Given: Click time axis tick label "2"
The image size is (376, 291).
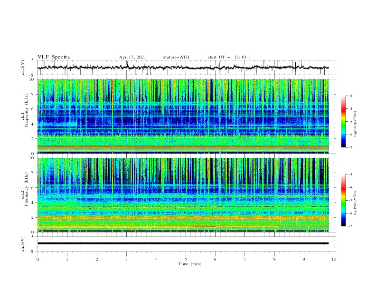Looking at the screenshot, I should (97, 259).
